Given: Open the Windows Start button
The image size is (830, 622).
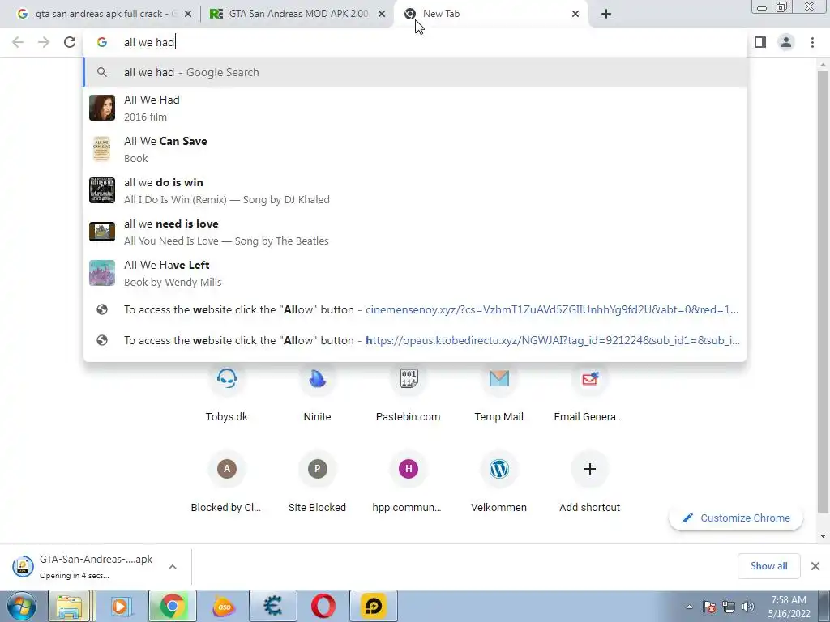Looking at the screenshot, I should [21, 607].
